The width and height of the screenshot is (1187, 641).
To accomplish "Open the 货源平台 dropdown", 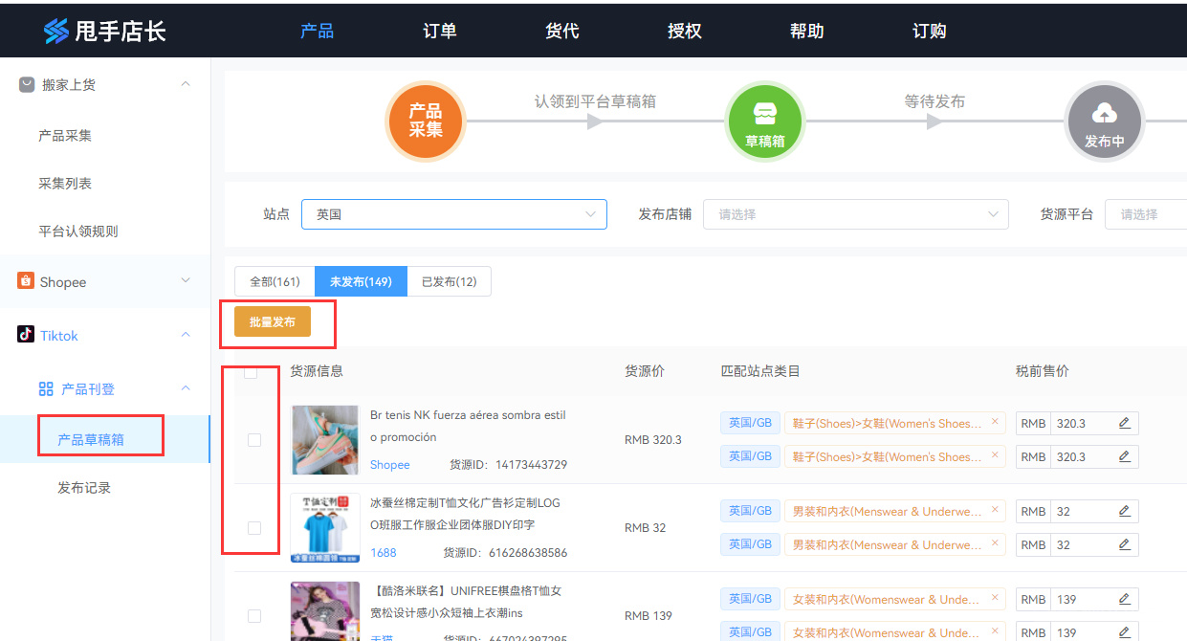I will [1146, 214].
